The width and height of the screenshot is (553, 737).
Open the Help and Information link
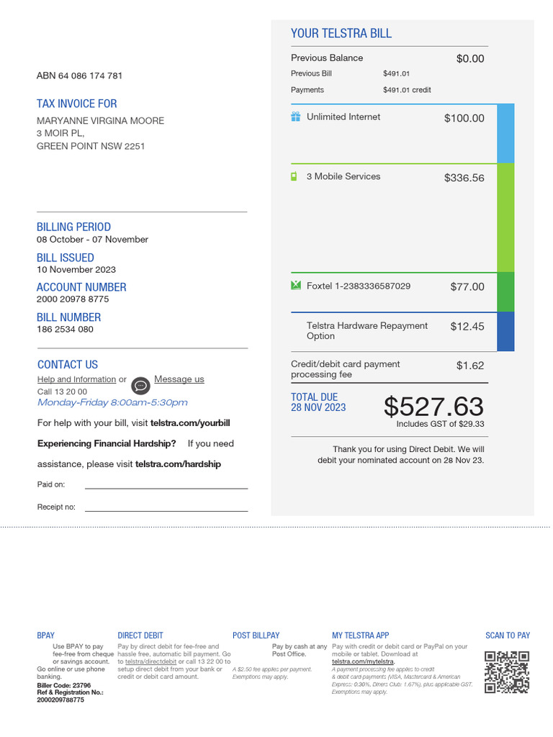point(76,379)
